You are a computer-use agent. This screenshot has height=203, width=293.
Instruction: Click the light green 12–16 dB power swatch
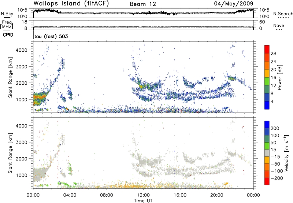[x=267, y=81]
